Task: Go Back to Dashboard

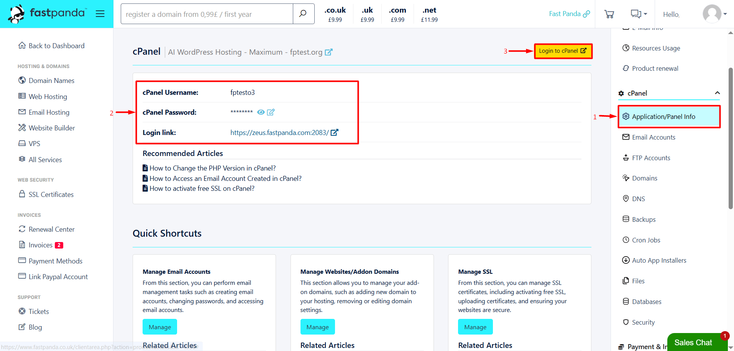Action: pyautogui.click(x=51, y=45)
